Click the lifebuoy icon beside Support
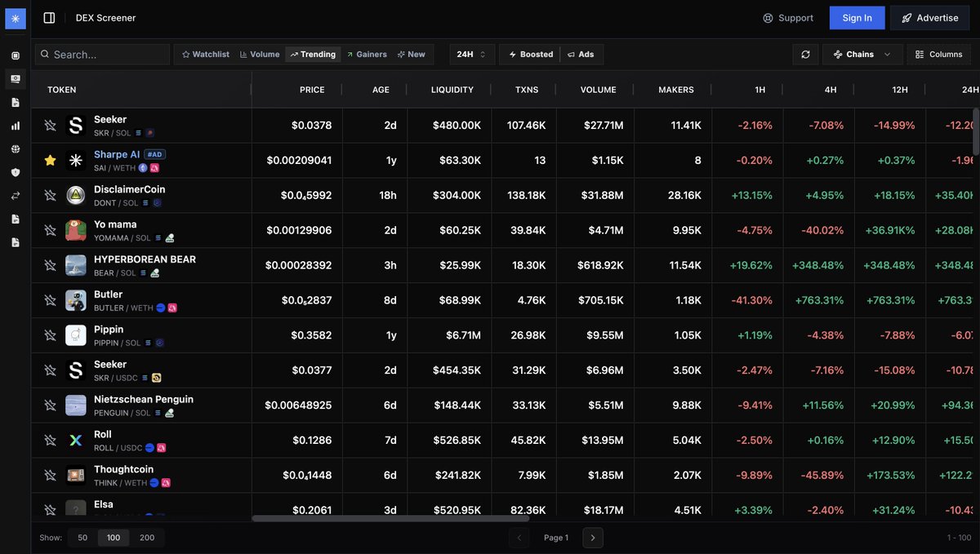 [x=768, y=18]
